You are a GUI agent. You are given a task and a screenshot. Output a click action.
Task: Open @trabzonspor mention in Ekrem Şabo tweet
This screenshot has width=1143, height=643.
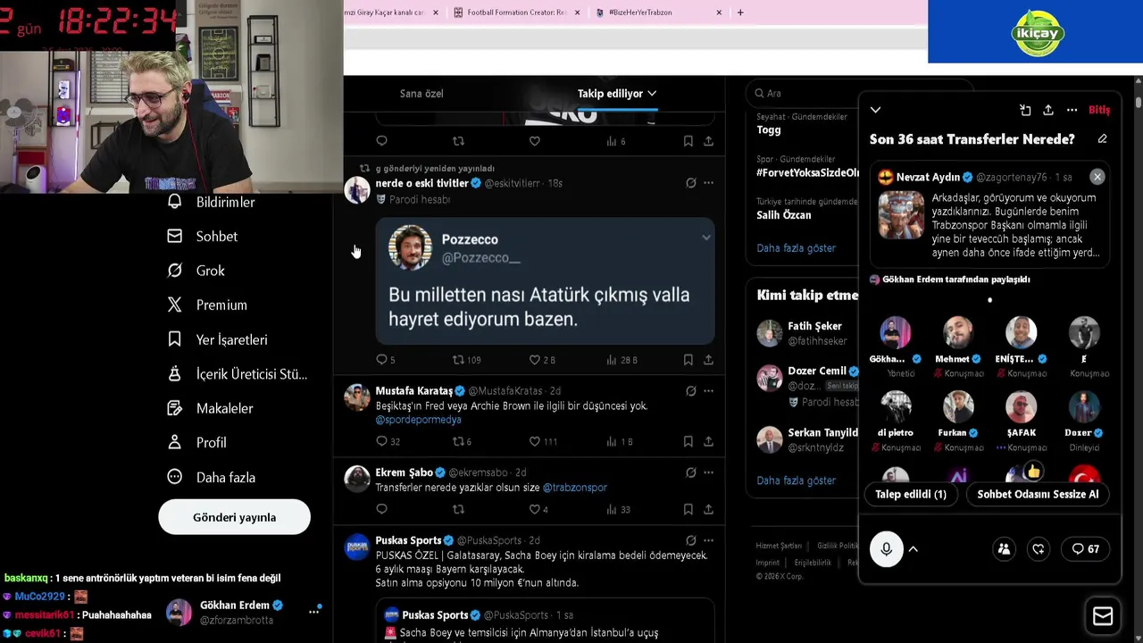574,488
